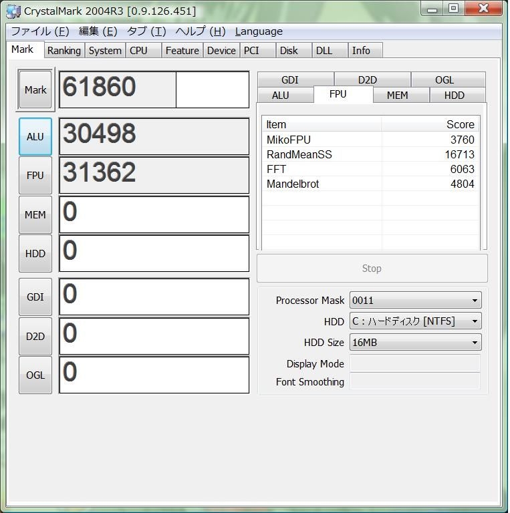Click the CrystalMark title bar app icon

[x=13, y=11]
